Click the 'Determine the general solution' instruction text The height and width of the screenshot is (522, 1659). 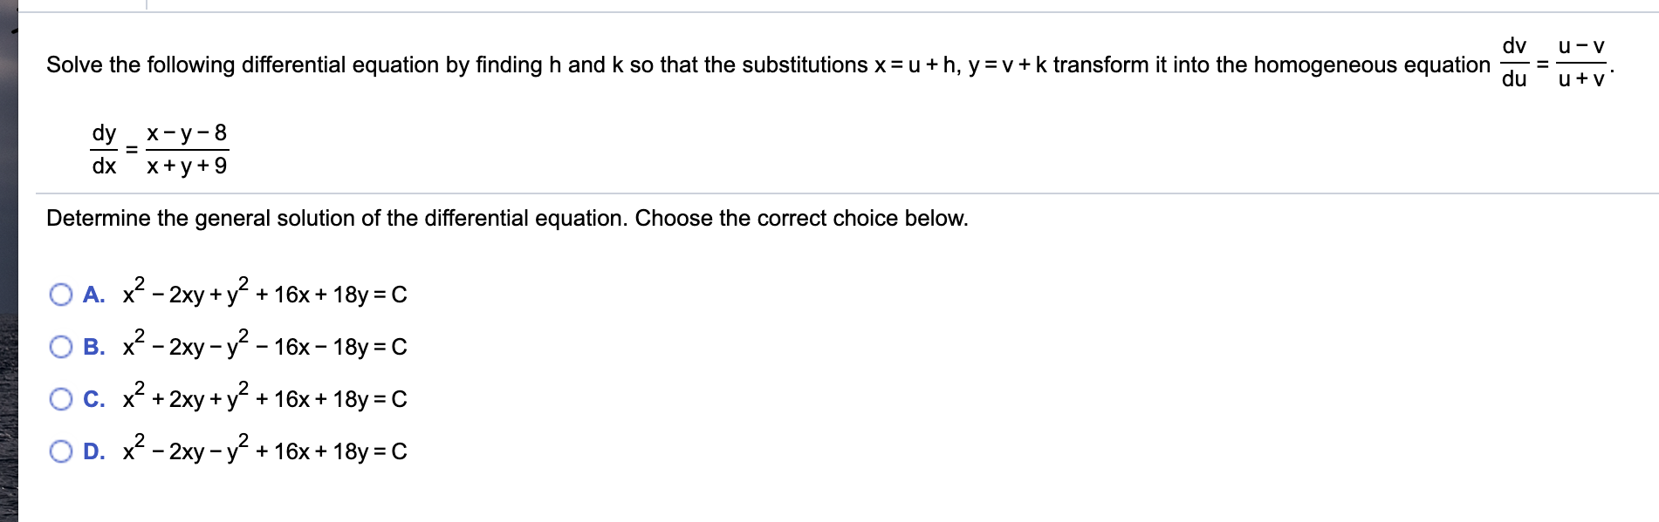click(506, 219)
